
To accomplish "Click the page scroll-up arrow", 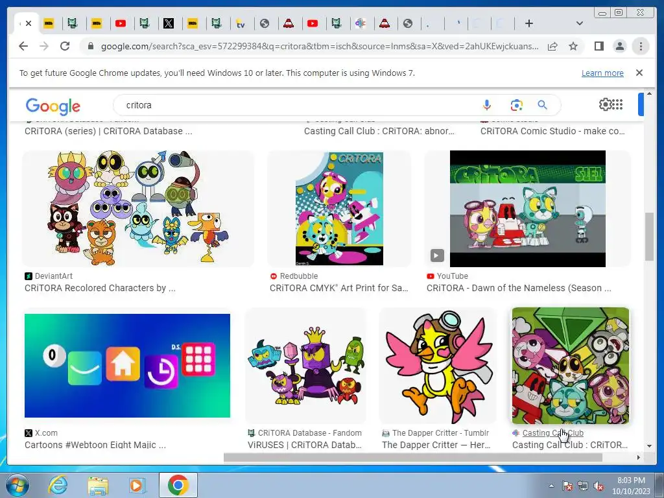I will click(x=649, y=93).
